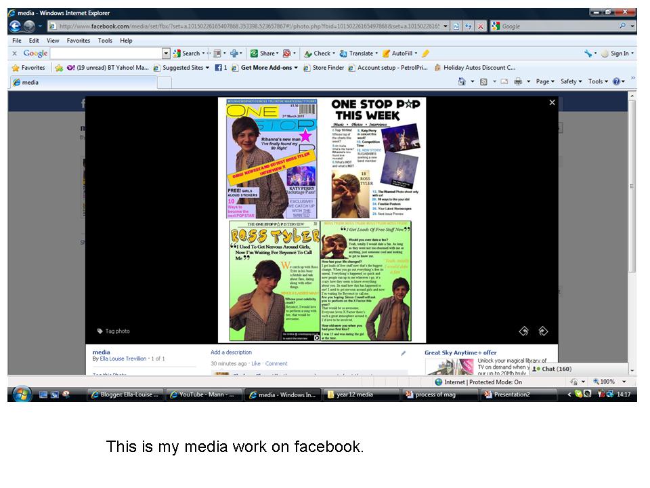Open the Chat (160) bar
Screen dimensions: 650x488
tap(580, 369)
